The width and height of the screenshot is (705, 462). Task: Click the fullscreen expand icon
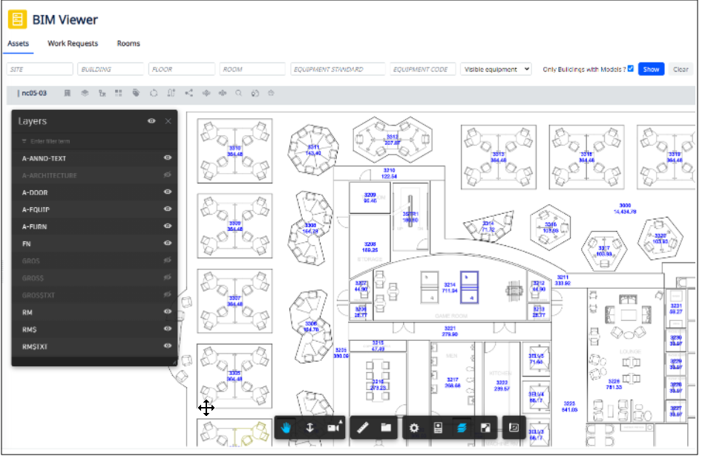tap(486, 427)
